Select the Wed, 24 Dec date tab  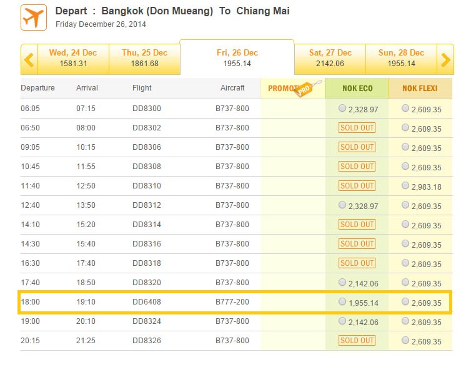click(72, 58)
